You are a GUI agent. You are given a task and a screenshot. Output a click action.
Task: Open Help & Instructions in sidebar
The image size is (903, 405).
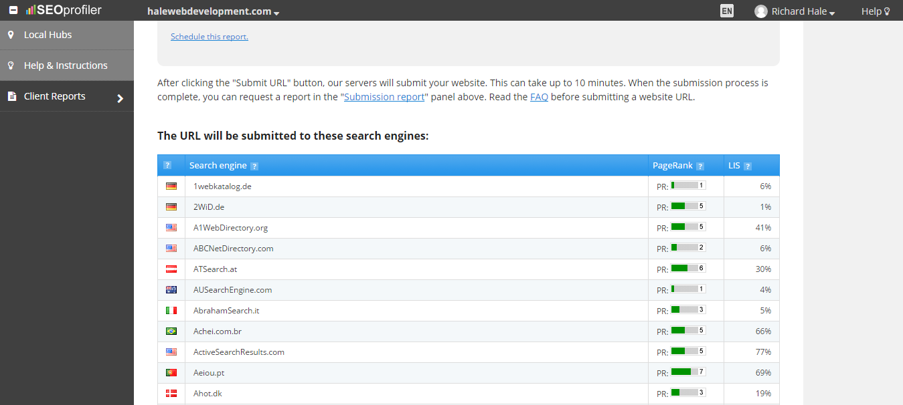[x=66, y=65]
